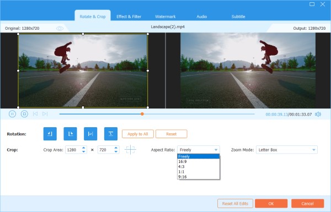Flip video horizontally
331x212 pixels.
(90, 134)
